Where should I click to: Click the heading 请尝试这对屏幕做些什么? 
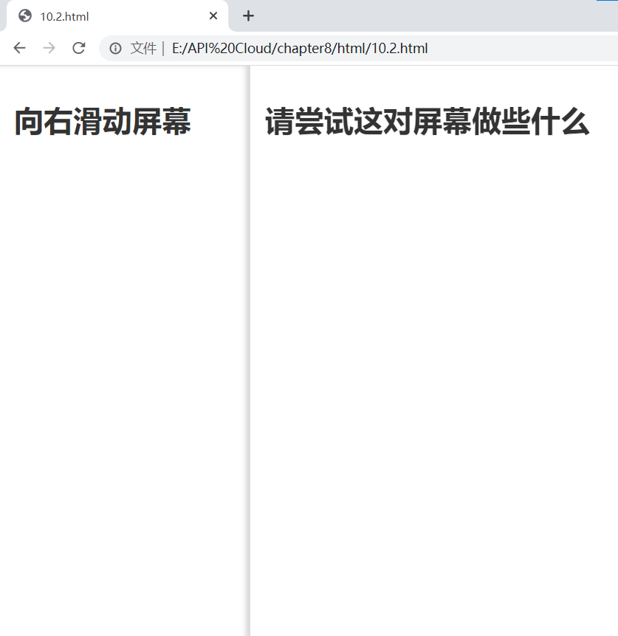click(x=426, y=122)
